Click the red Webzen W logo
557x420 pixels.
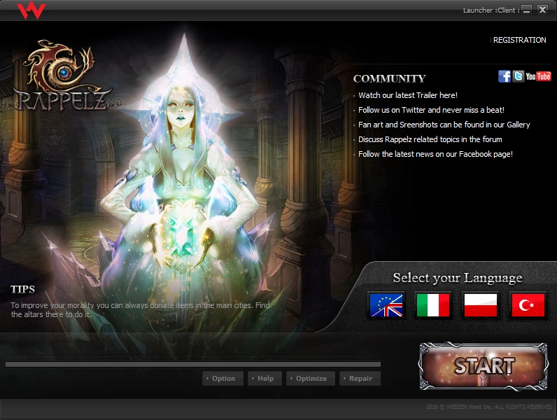tap(31, 10)
